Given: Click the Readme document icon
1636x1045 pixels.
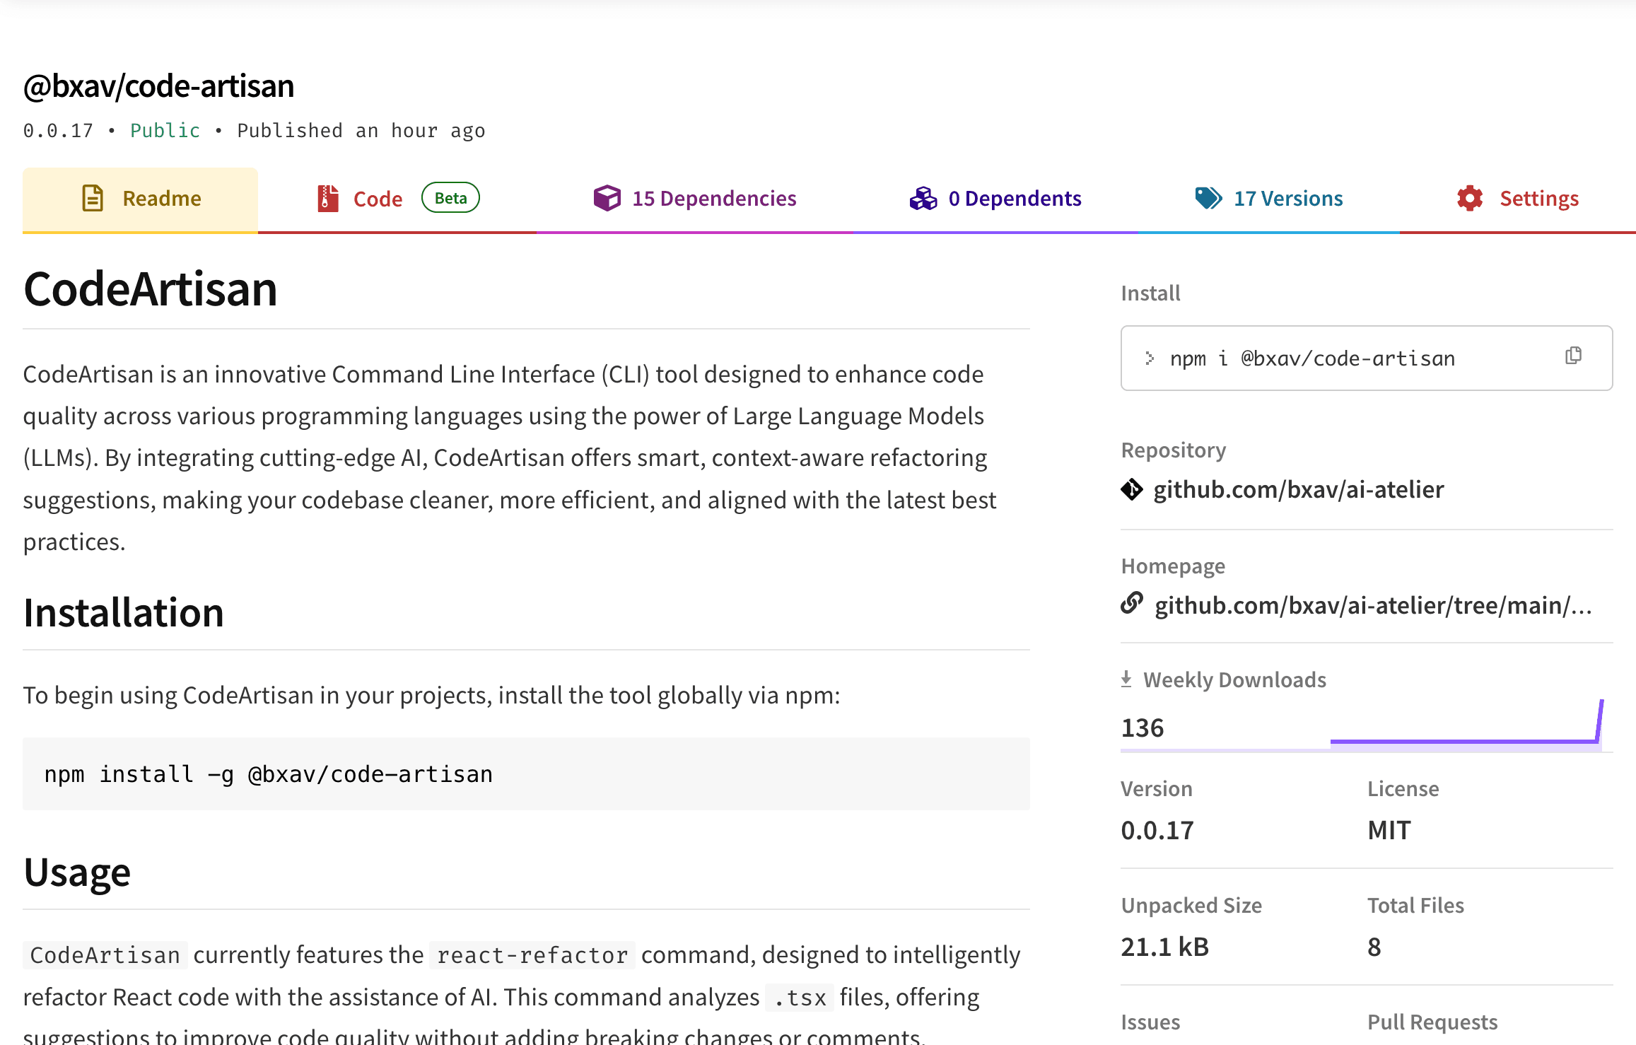Looking at the screenshot, I should pyautogui.click(x=93, y=199).
